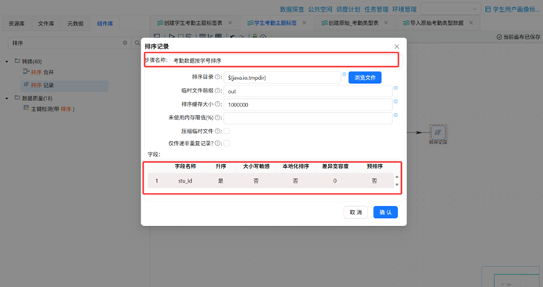Open the dropdown in top navigation bar
Viewport: 543px width, 287px height.
coord(450,9)
